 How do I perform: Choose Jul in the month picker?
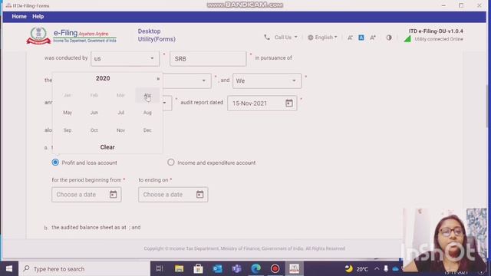pyautogui.click(x=121, y=113)
